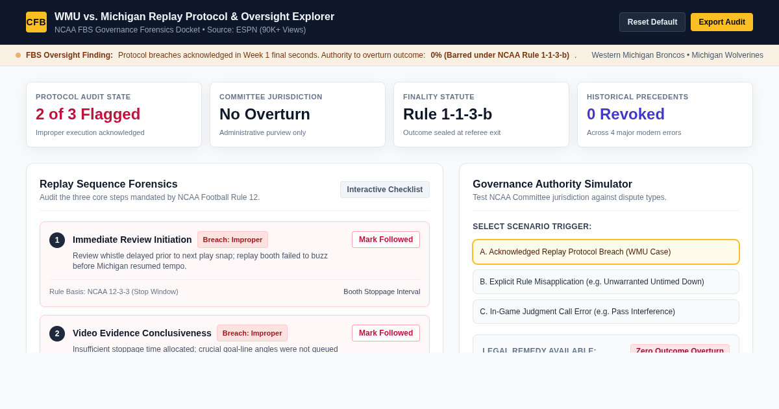Open the Protocol Audit State card

(x=114, y=114)
